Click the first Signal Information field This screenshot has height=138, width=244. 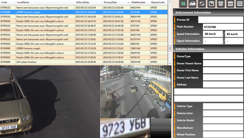point(213,41)
